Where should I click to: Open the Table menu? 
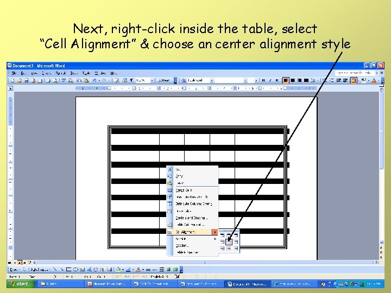(x=86, y=73)
